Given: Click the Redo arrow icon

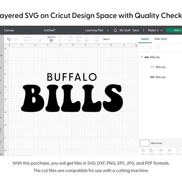Looking at the screenshot, I should coord(16,39).
